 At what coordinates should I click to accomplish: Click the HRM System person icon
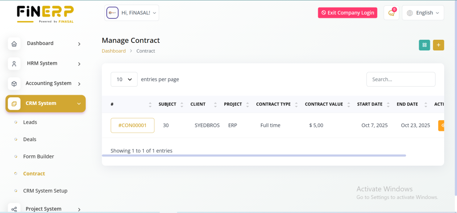[x=14, y=64]
